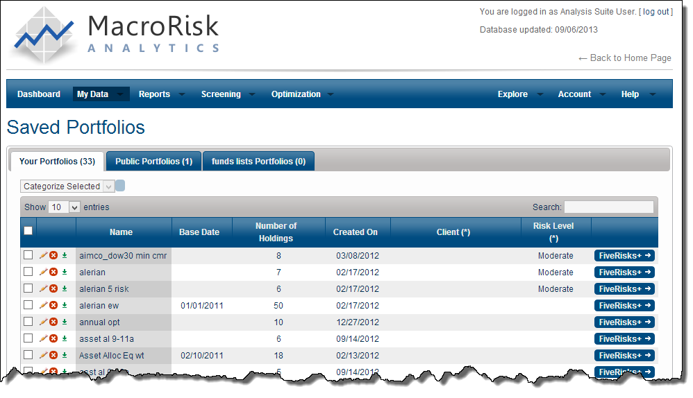
Task: Click into the Search input field
Action: [x=609, y=207]
